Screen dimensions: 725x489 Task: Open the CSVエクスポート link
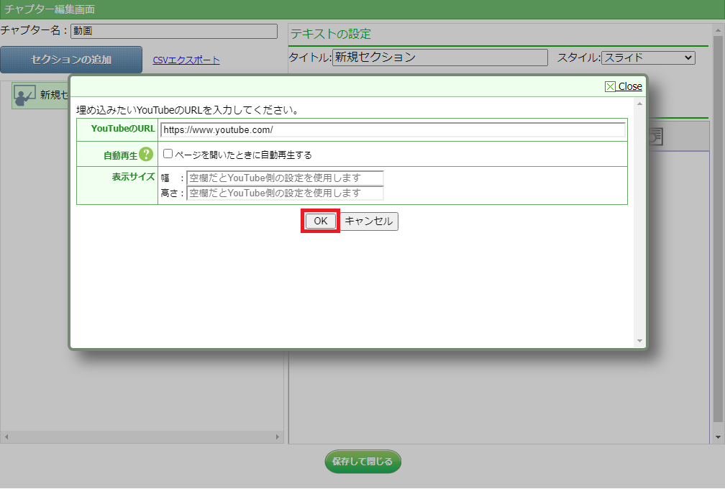[x=186, y=60]
